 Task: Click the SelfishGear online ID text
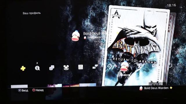point(94,38)
